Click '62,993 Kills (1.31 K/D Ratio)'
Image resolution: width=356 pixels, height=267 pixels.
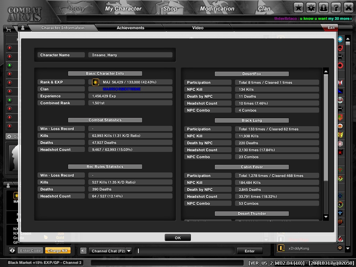tap(116, 136)
